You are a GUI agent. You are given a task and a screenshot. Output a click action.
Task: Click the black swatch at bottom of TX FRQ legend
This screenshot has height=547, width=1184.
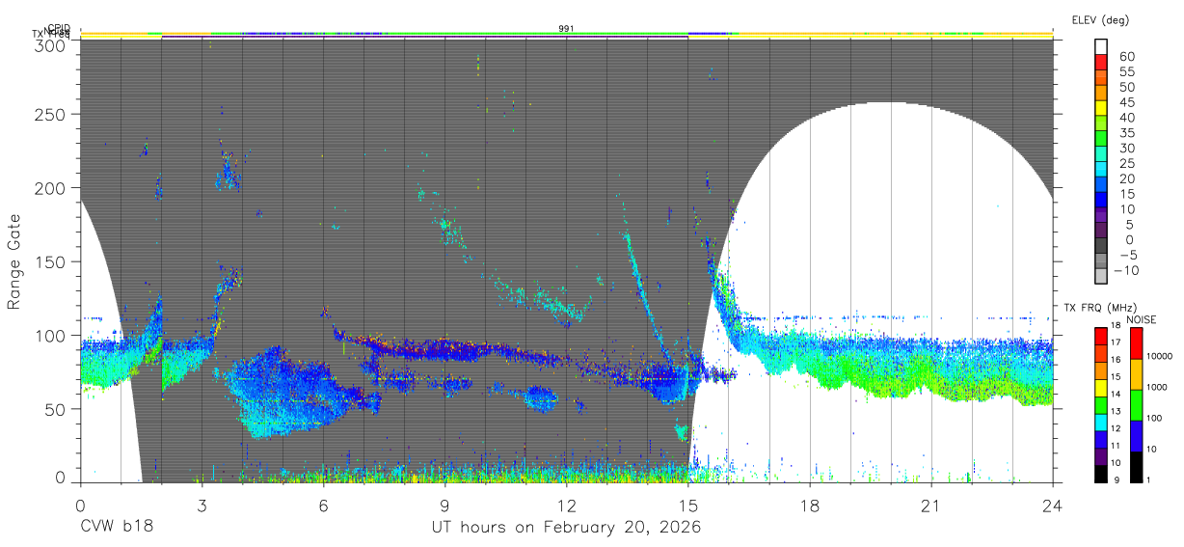(x=1101, y=474)
